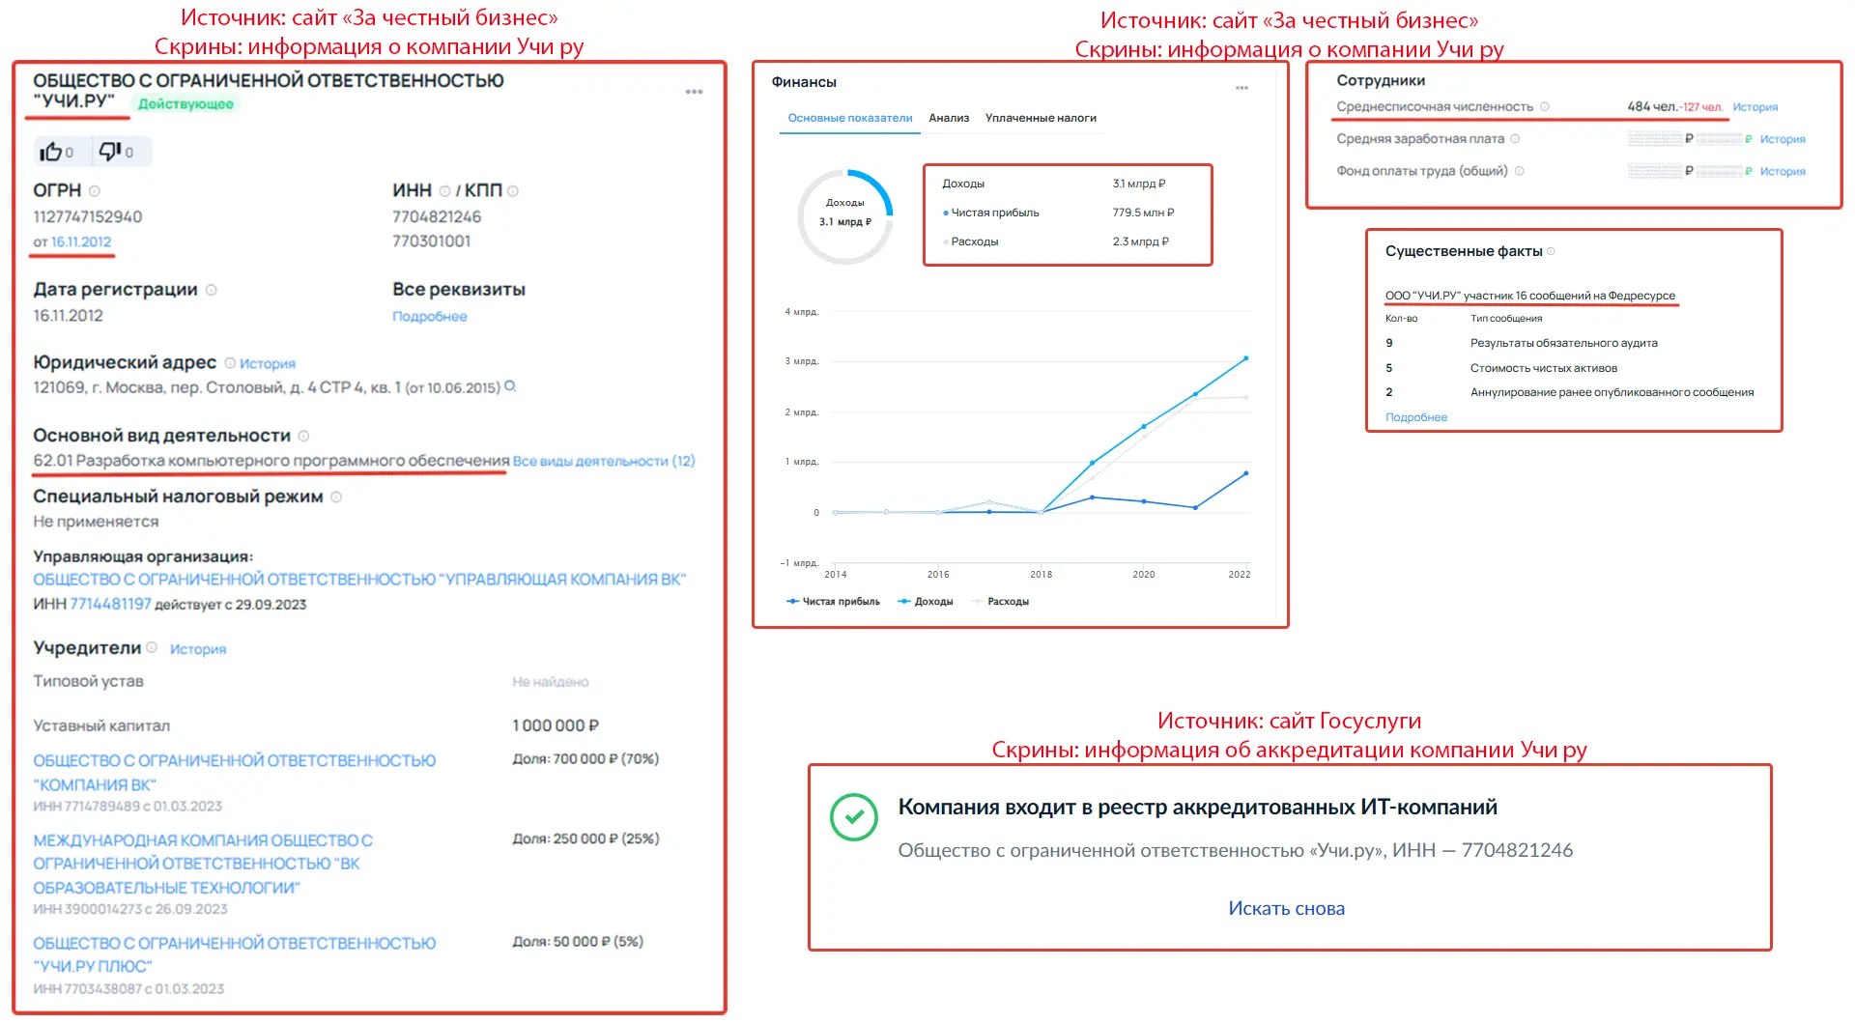Open История link for Фонд оплаты труда
This screenshot has width=1855, height=1023.
1783,171
